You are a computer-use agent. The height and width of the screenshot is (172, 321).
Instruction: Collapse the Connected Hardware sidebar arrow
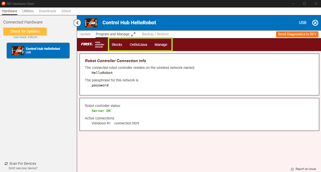point(77,23)
